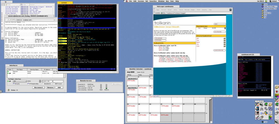
Task: Click the note icon beside friend odin
Action: coord(224,38)
